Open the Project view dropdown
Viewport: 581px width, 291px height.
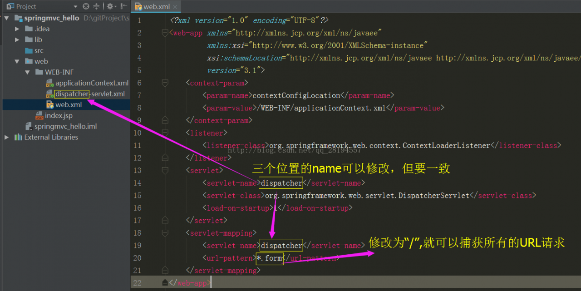pyautogui.click(x=75, y=6)
